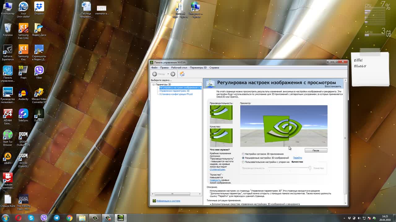Open Movavi Video Converter desktop icon
Image resolution: width=396 pixels, height=222 pixels.
[39, 96]
